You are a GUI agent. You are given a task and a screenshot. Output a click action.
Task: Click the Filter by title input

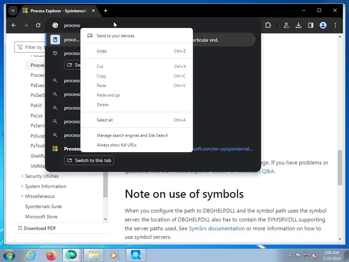point(30,47)
